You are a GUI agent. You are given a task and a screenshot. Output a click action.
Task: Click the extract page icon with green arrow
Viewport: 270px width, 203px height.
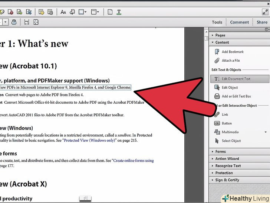[19, 12]
